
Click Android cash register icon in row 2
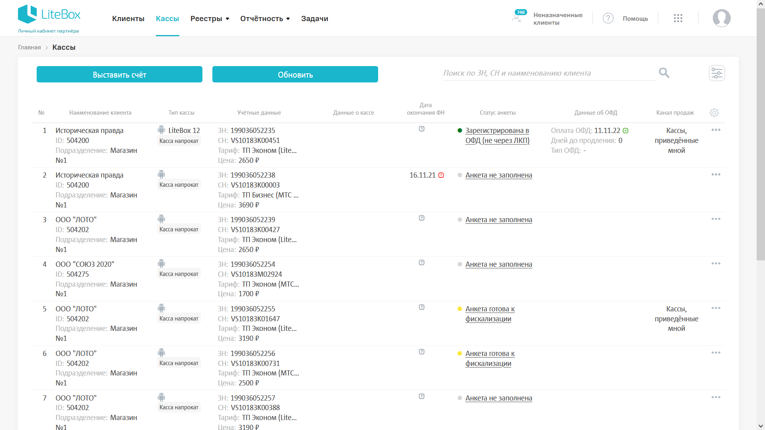[161, 174]
